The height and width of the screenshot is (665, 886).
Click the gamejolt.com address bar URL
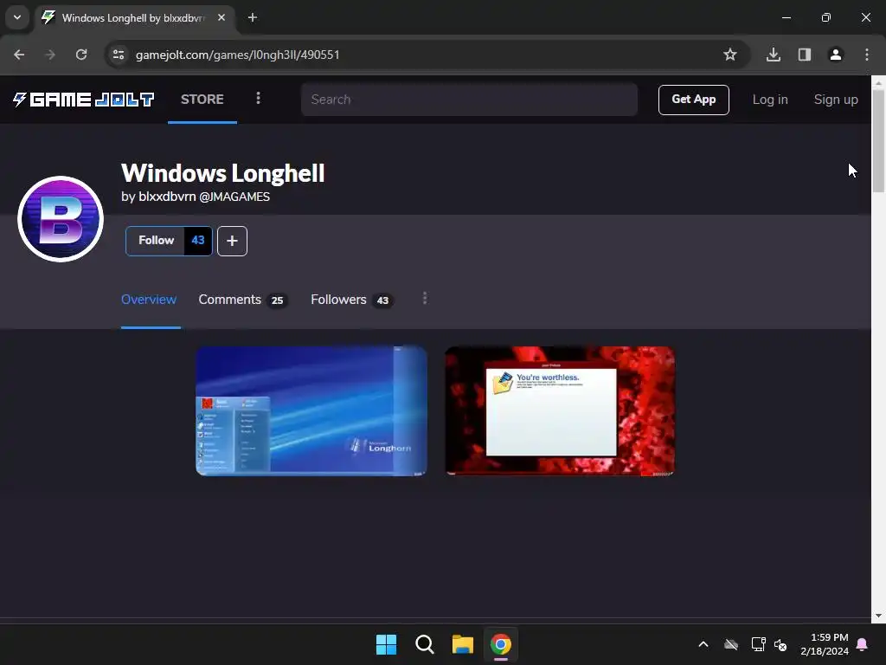point(237,55)
